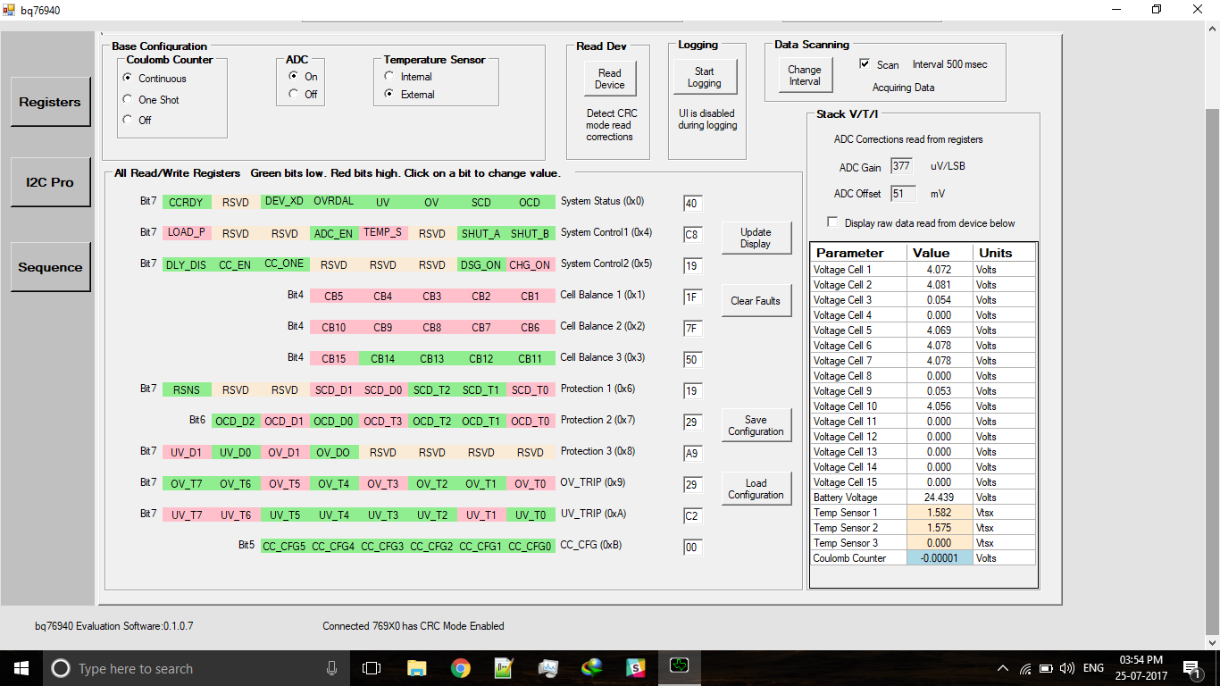Image resolution: width=1220 pixels, height=686 pixels.
Task: Toggle the CHG_ON bit
Action: (x=531, y=264)
